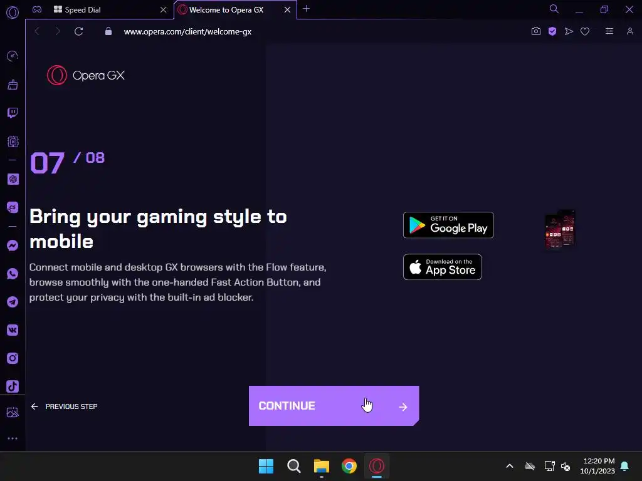Viewport: 642px width, 481px height.
Task: Open GX Corner gamepad icon
Action: point(37,9)
